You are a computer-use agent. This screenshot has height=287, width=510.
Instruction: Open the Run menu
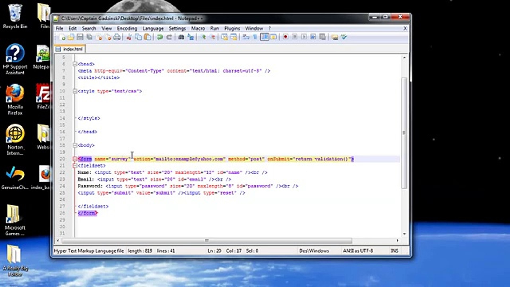[x=215, y=28]
